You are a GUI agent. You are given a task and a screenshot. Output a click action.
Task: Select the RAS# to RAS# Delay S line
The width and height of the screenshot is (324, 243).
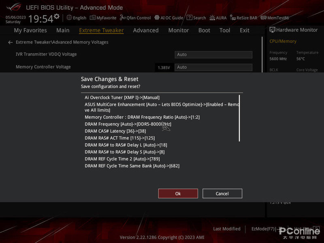point(125,152)
